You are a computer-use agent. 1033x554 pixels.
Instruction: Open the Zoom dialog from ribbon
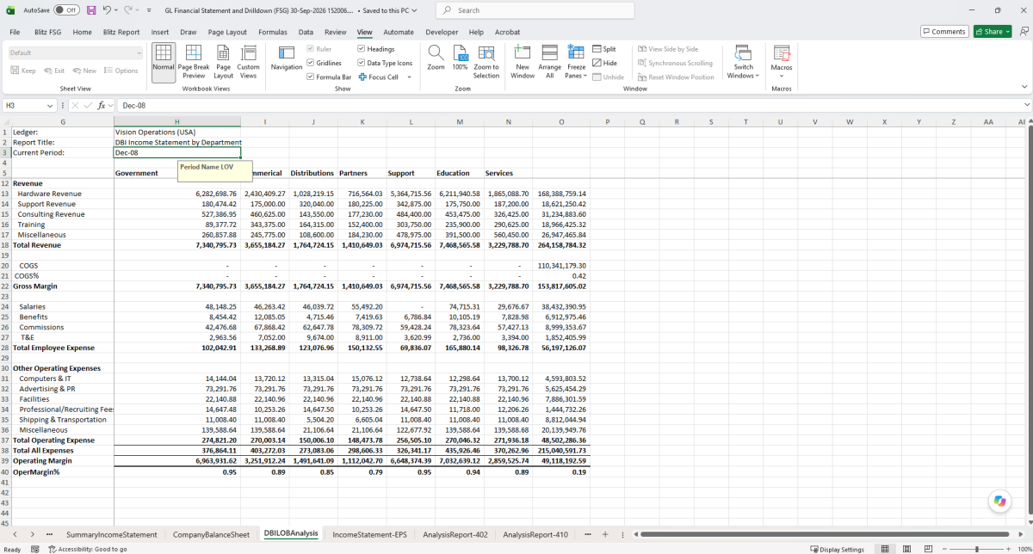tap(436, 58)
